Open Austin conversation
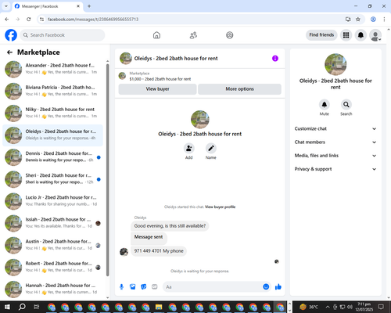Screen dimensions: 391x313 [x=52, y=246]
